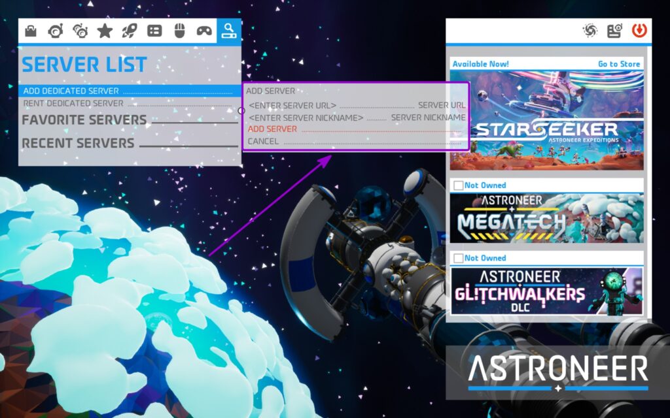Click the Enter Server Nickname field
Image resolution: width=670 pixels, height=418 pixels.
357,118
